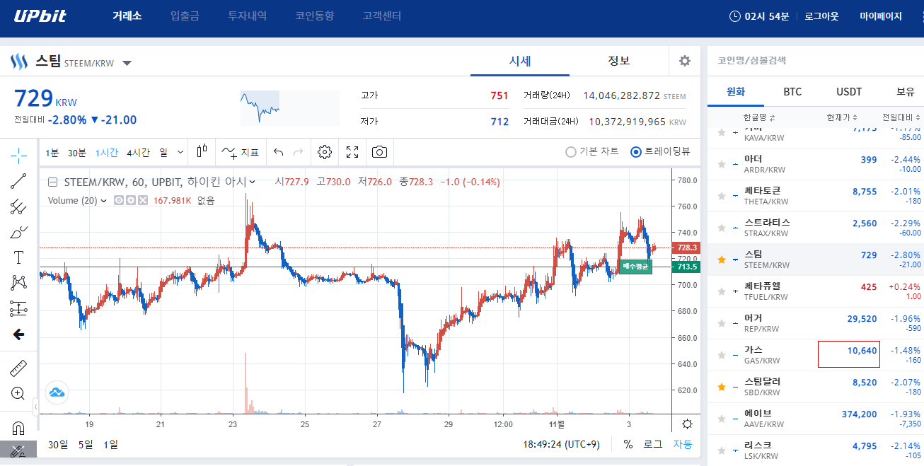This screenshot has width=924, height=466.
Task: Select the pitchfork drawing tool
Action: point(18,206)
